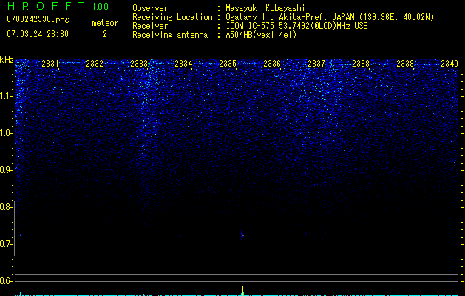Click the 2331 time marker

[x=50, y=64]
